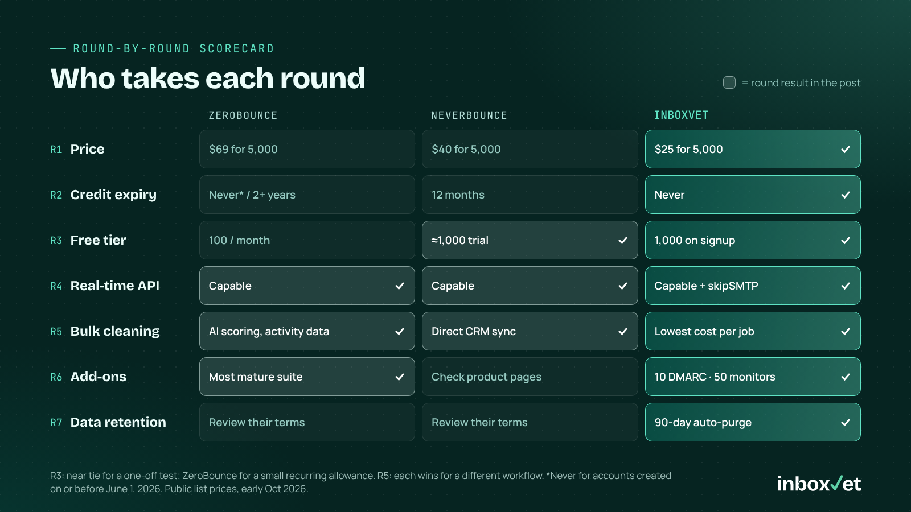
Task: Click the legend square for round result
Action: [x=729, y=82]
